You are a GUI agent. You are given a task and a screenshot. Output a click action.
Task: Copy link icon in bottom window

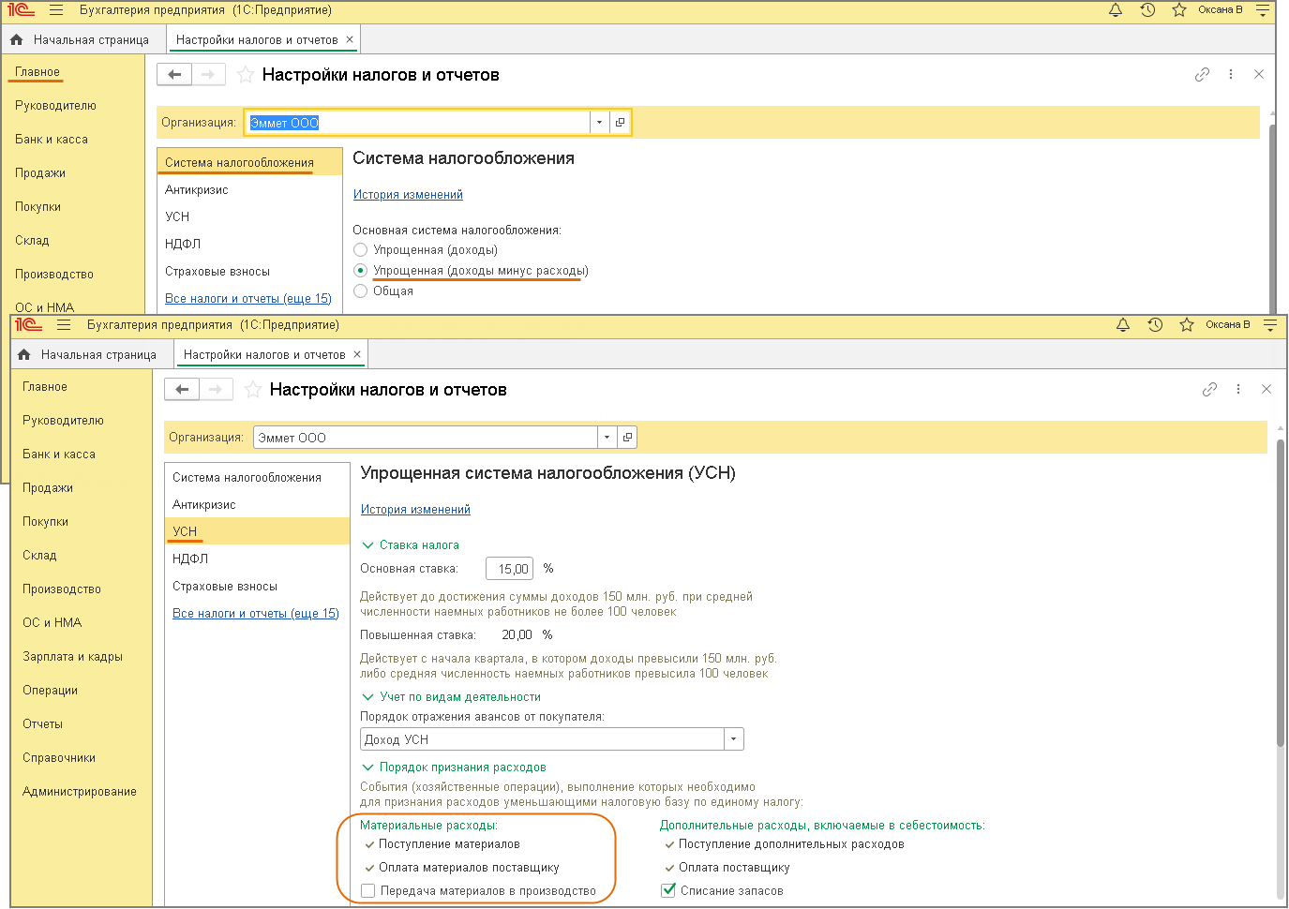pos(1209,389)
